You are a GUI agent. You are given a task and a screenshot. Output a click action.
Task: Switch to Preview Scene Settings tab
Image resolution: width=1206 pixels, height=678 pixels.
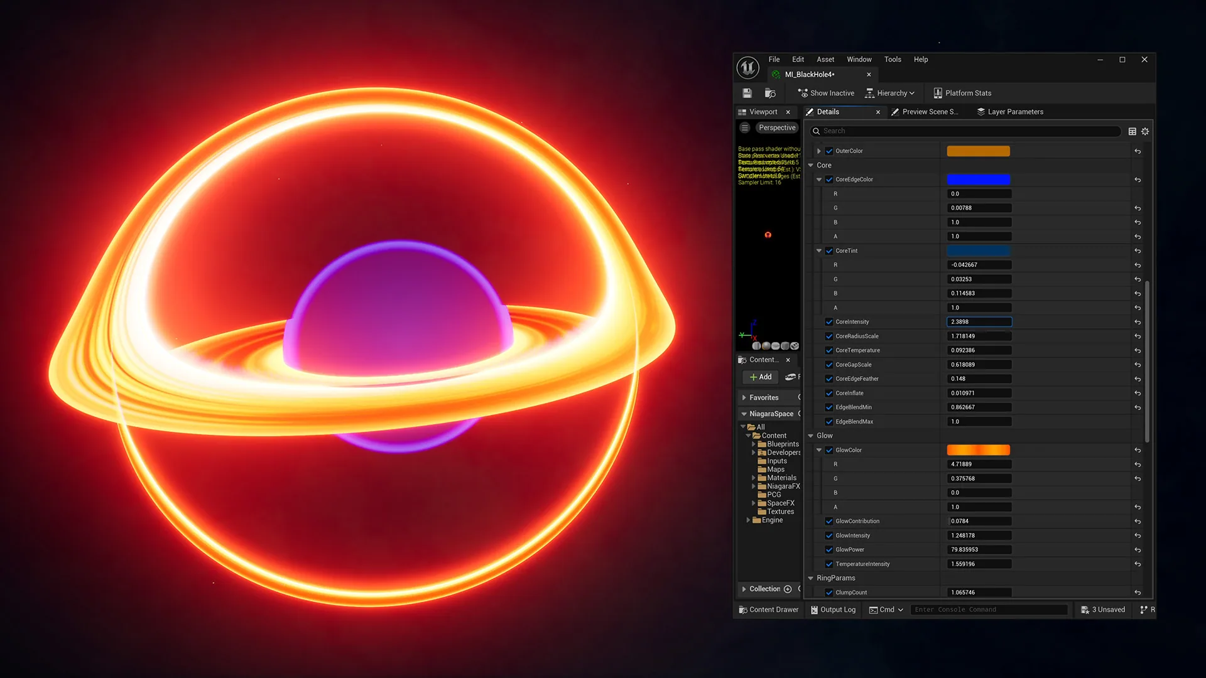point(925,112)
